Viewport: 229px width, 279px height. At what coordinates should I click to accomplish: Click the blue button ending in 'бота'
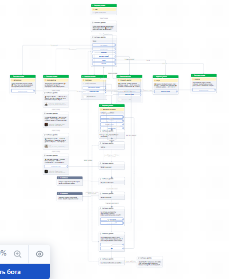click(24, 272)
